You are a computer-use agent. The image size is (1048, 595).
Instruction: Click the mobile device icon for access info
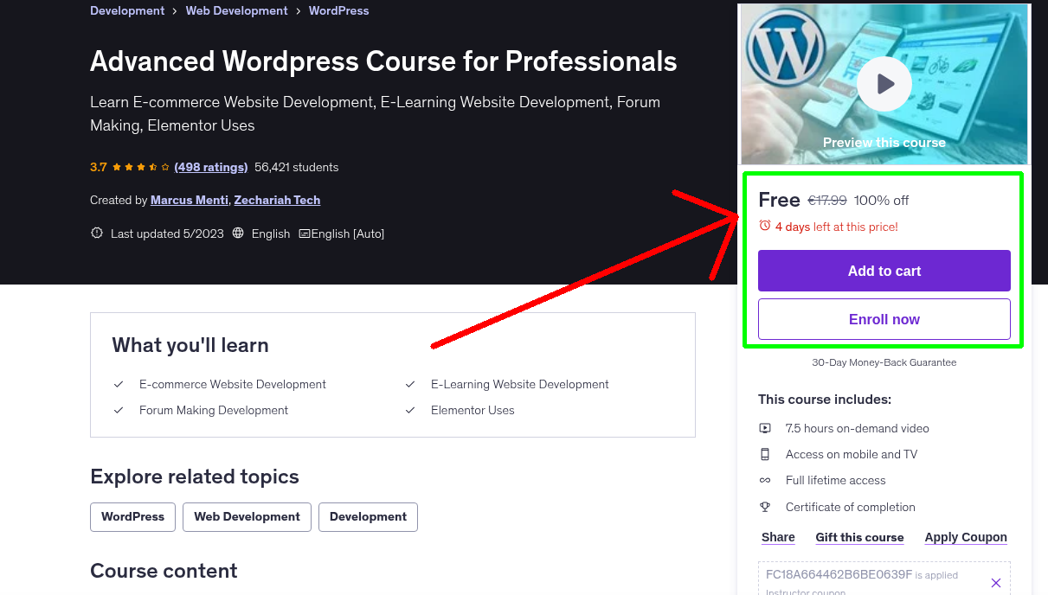click(765, 454)
